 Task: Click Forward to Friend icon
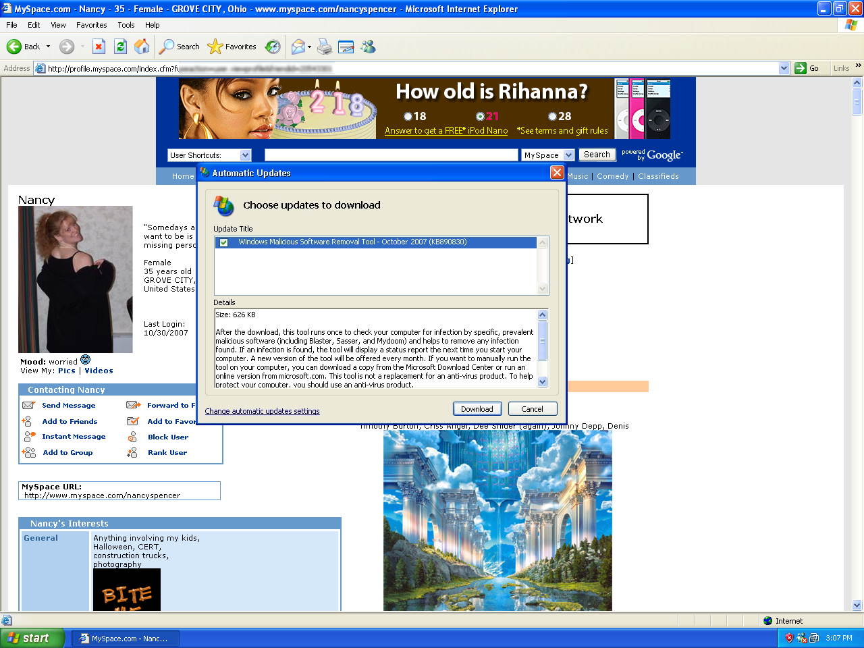pyautogui.click(x=133, y=405)
